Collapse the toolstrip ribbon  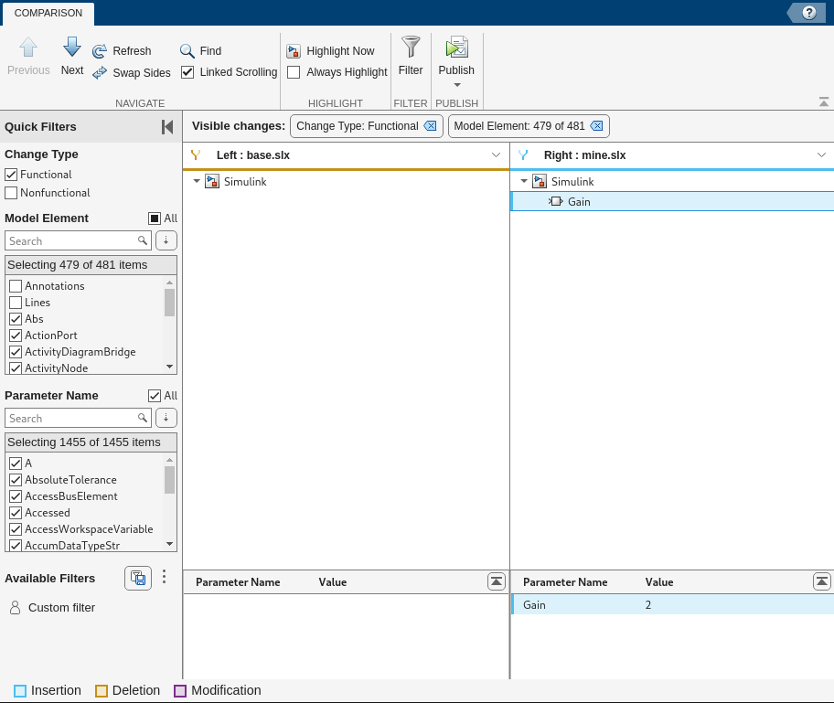pos(824,101)
